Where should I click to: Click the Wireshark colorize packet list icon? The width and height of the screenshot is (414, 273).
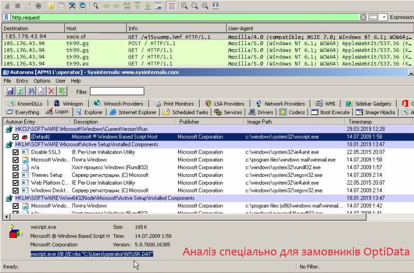[x=171, y=6]
